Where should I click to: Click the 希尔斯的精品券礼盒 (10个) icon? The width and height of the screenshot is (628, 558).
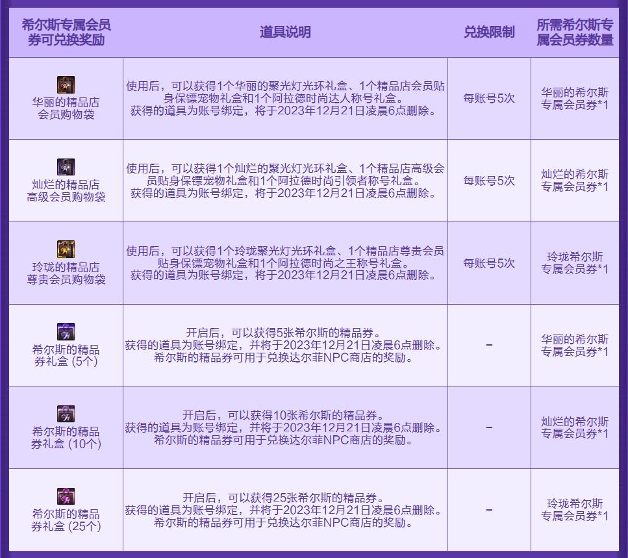(x=66, y=414)
